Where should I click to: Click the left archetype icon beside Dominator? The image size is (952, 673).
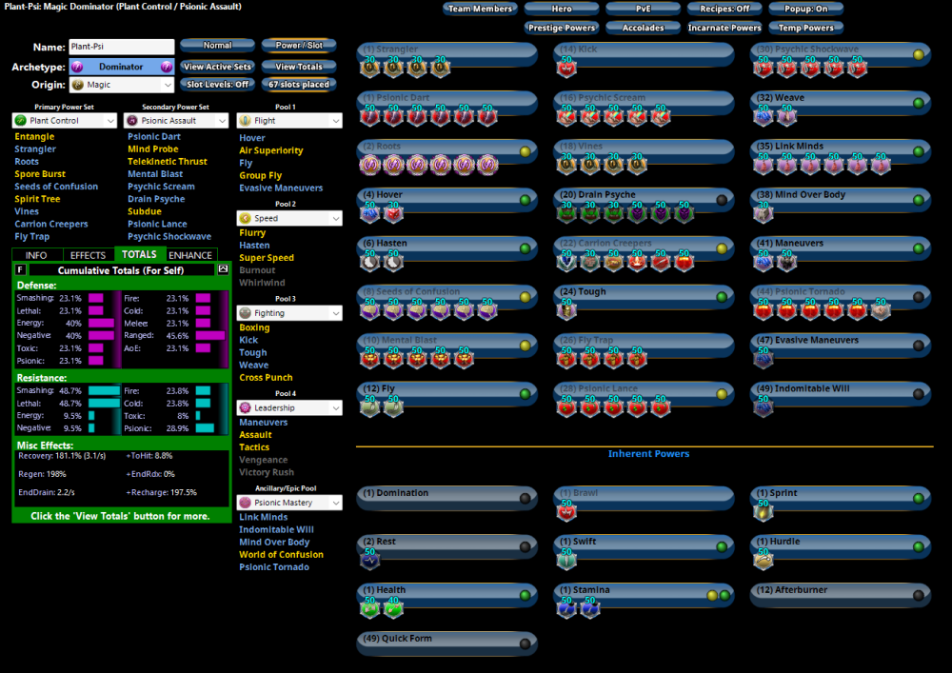point(77,67)
